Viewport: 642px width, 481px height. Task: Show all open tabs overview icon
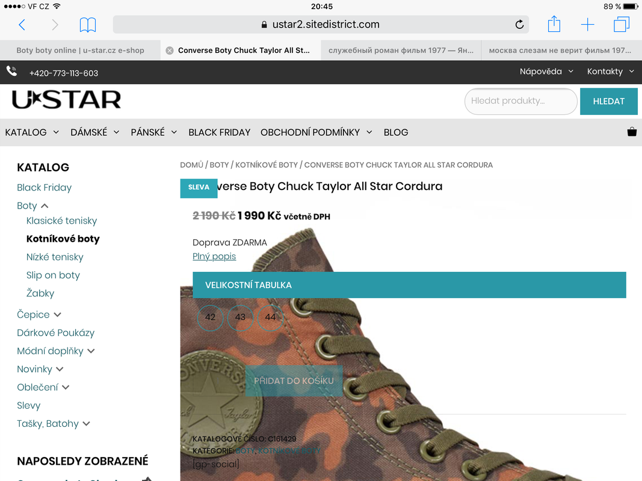(x=621, y=24)
